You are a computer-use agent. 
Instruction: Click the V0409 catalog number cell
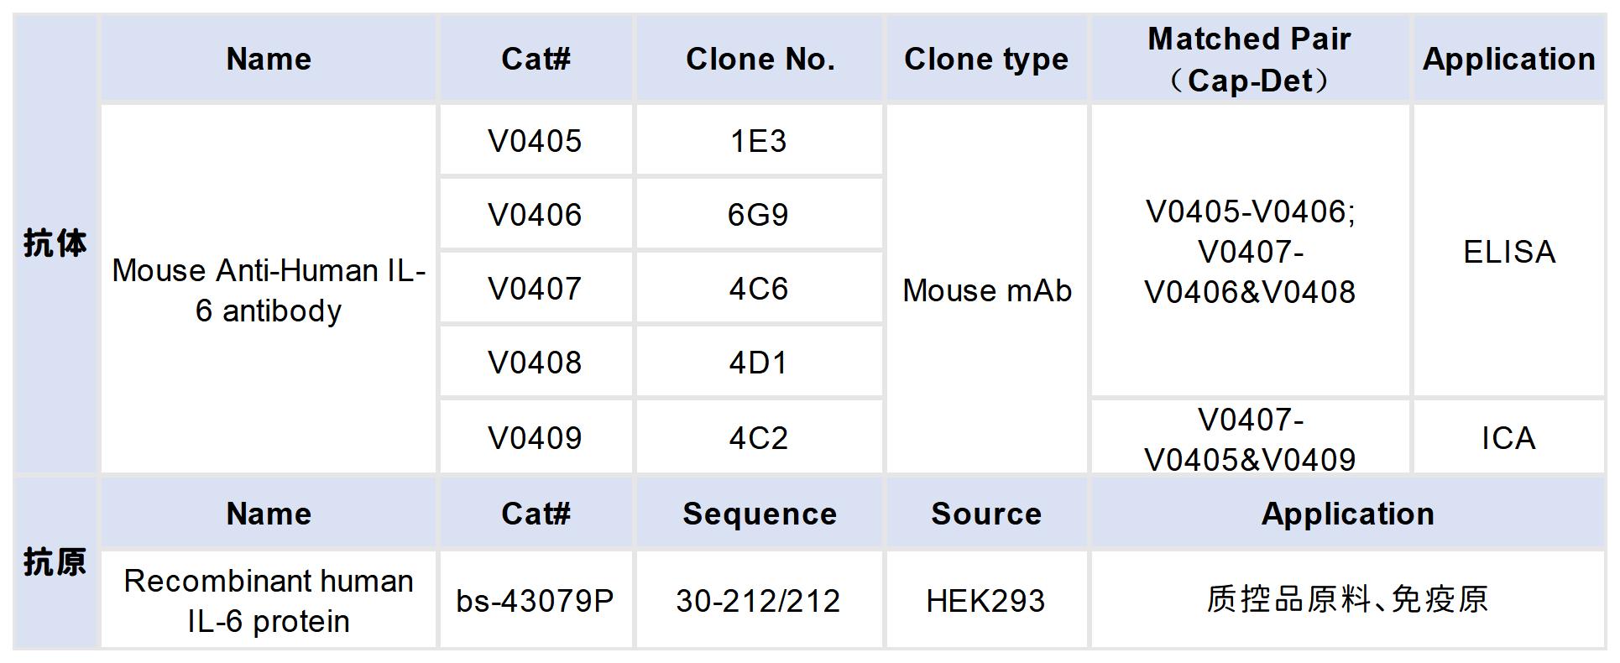[535, 437]
